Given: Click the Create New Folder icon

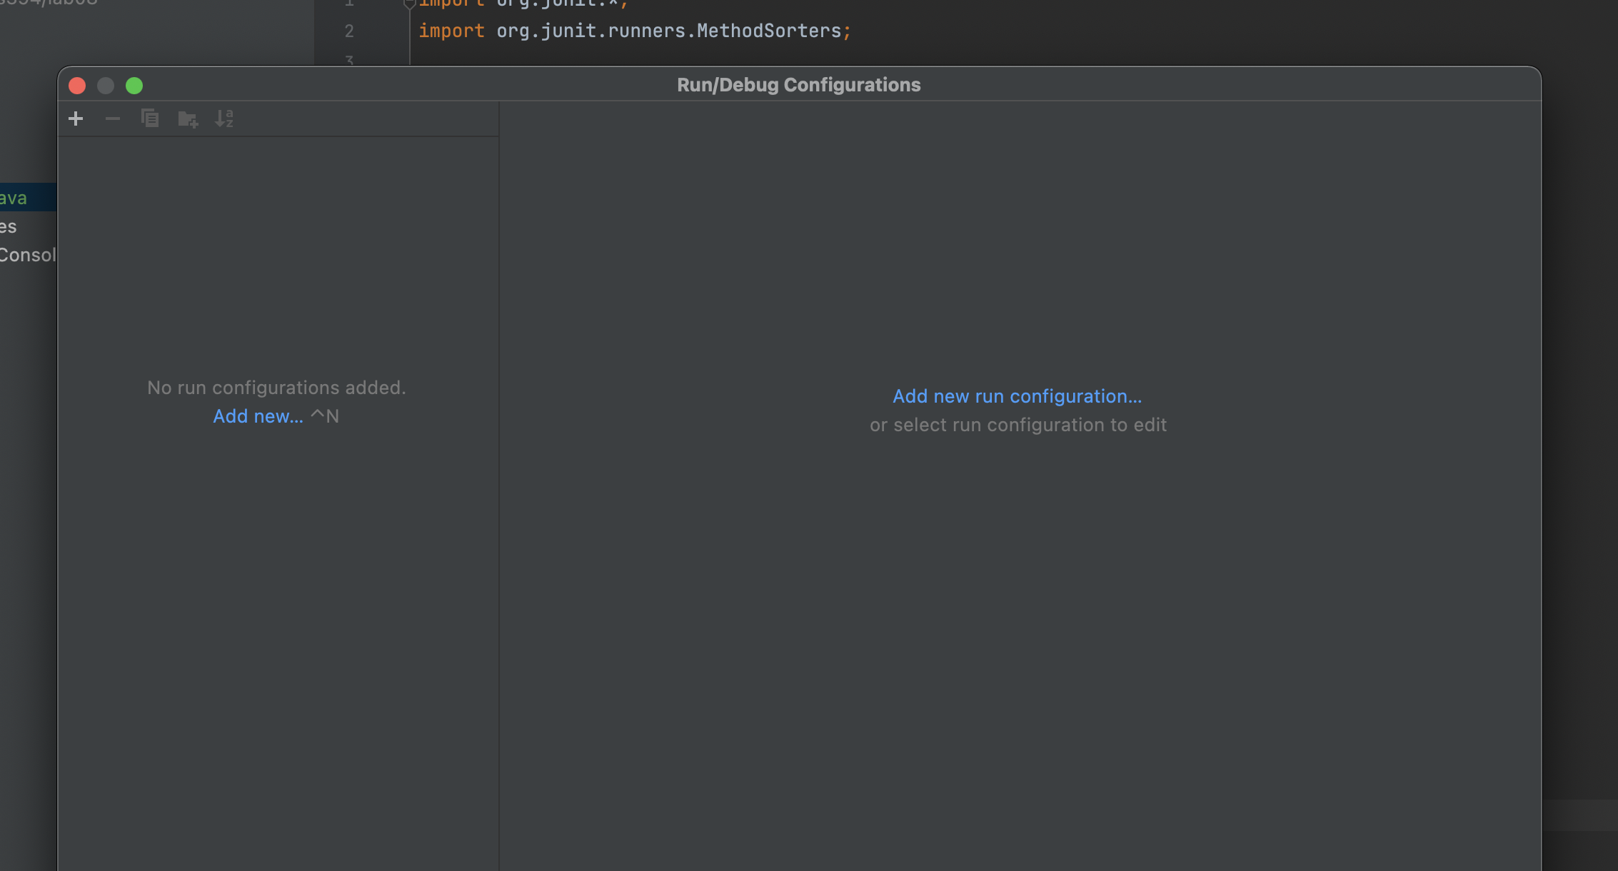Looking at the screenshot, I should [188, 119].
